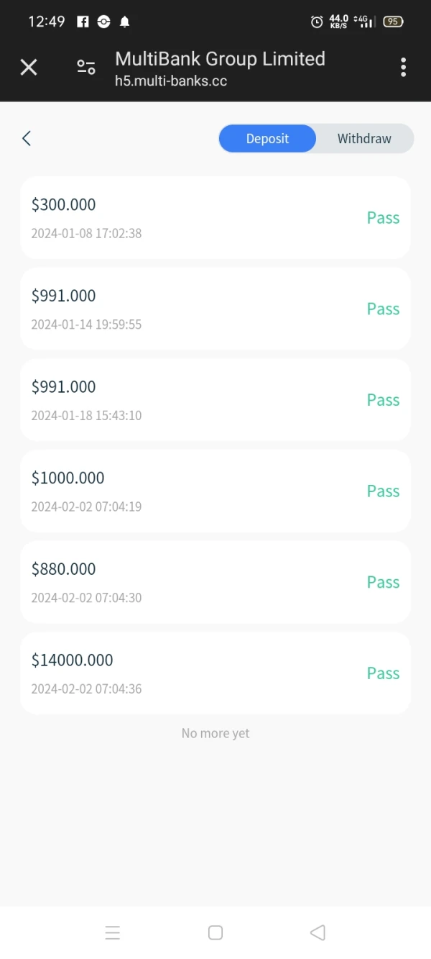Go back using the chevron arrow
Viewport: 431px width, 959px height.
(27, 139)
